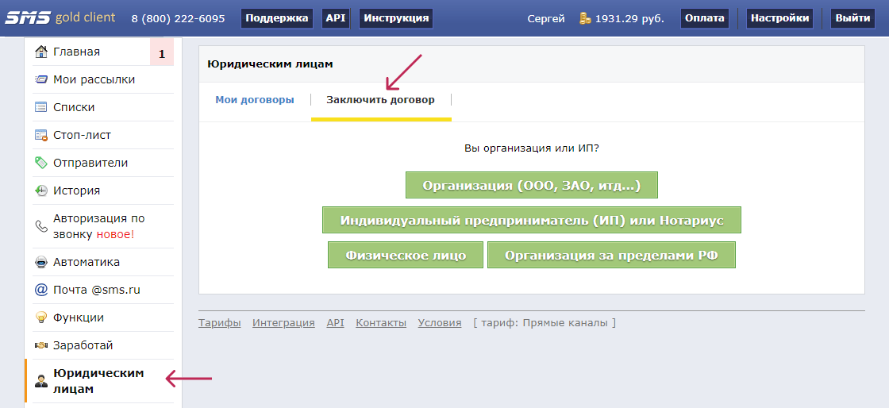889x408 pixels.
Task: Select the Заключить договор tab
Action: tap(380, 100)
